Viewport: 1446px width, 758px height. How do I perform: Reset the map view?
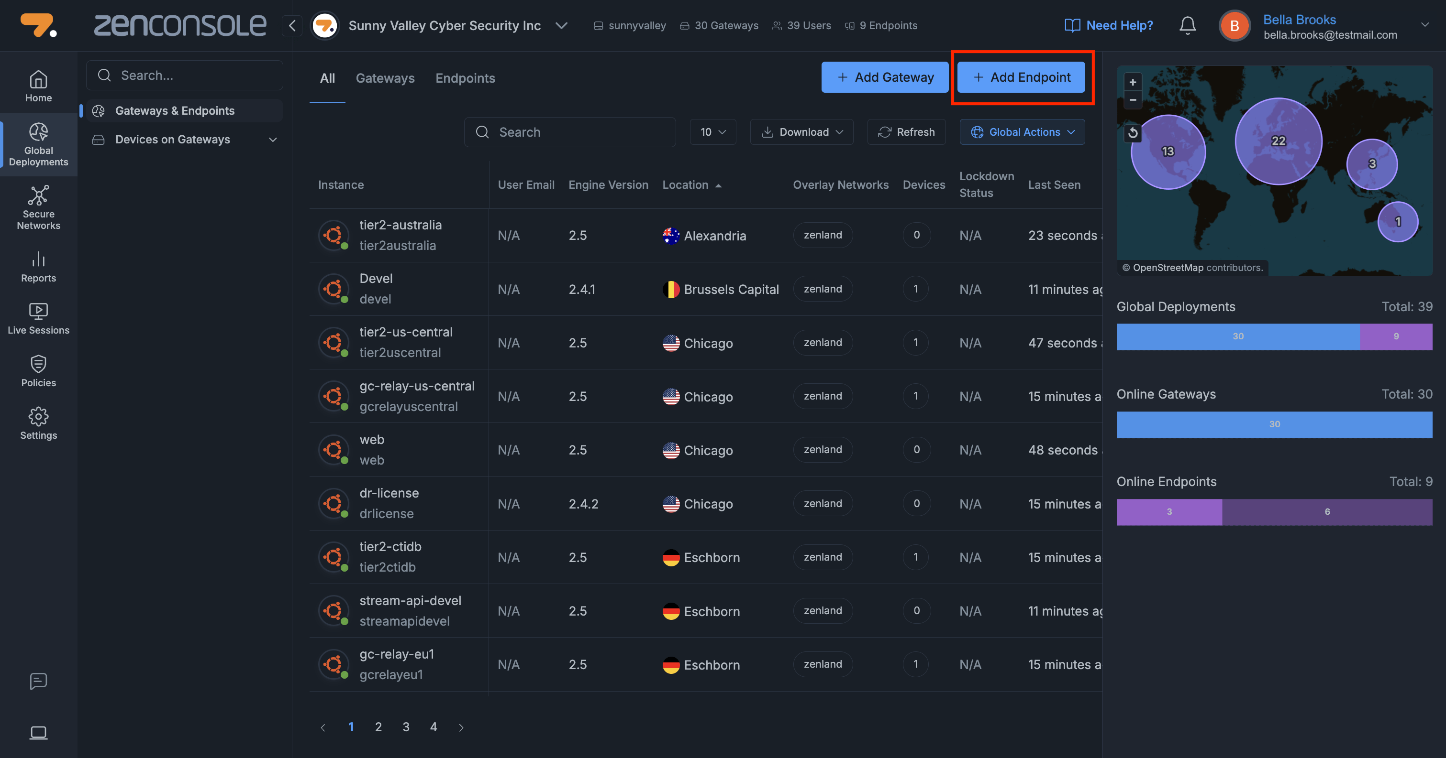[1133, 133]
